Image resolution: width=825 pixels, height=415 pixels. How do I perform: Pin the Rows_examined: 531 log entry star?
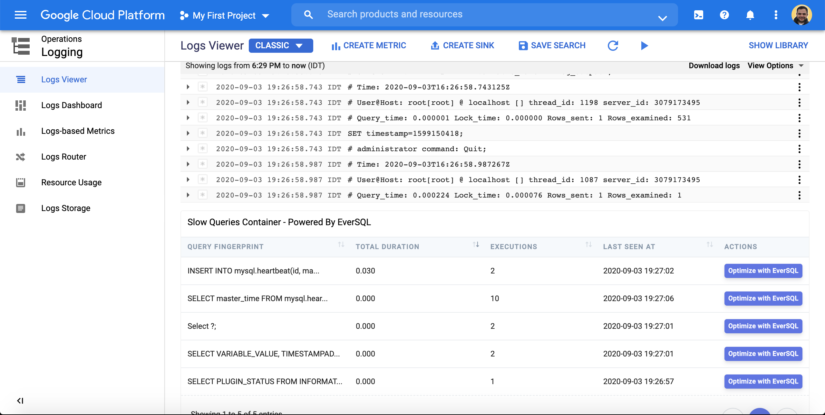(202, 118)
